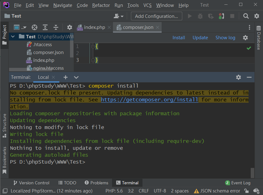
Task: Open project view selector dropdown
Action: tap(20, 27)
